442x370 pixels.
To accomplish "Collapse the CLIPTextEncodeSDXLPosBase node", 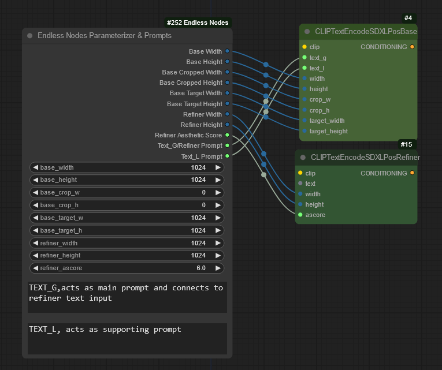I will (307, 32).
